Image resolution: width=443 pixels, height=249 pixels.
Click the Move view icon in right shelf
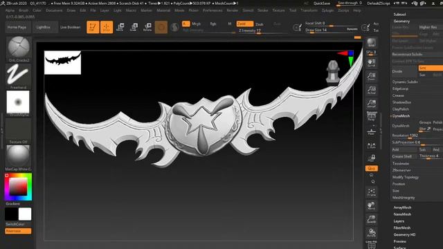[x=371, y=206]
